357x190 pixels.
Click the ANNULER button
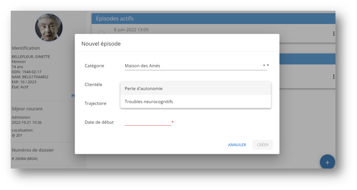tap(237, 145)
